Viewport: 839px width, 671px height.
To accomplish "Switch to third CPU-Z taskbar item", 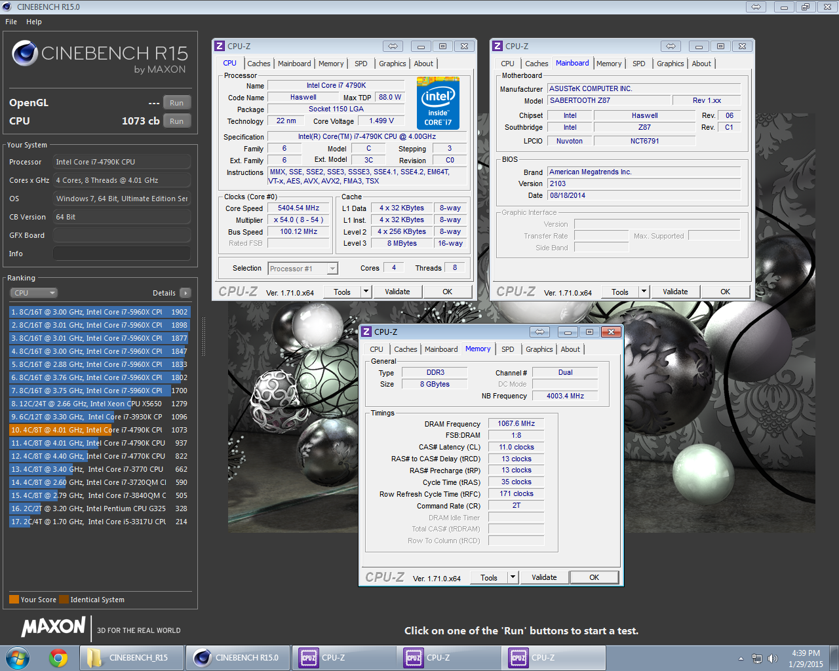I will (x=553, y=658).
